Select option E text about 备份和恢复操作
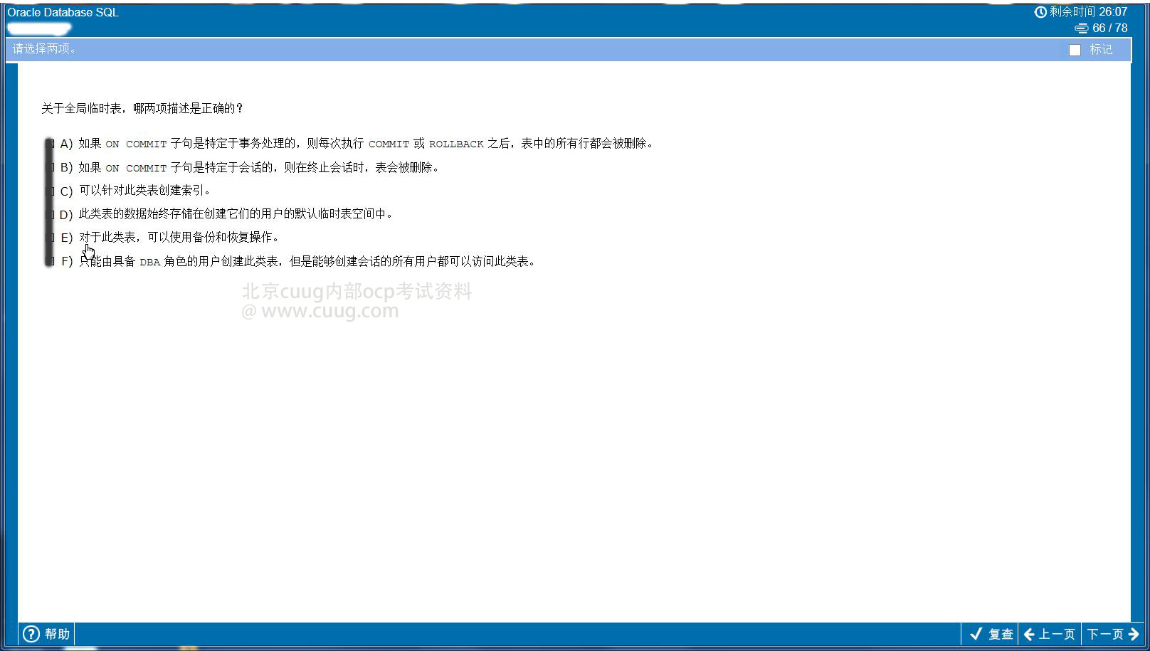Image resolution: width=1150 pixels, height=651 pixels. (179, 238)
